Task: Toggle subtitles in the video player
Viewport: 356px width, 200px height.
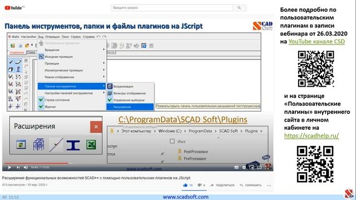Action: (x=236, y=167)
